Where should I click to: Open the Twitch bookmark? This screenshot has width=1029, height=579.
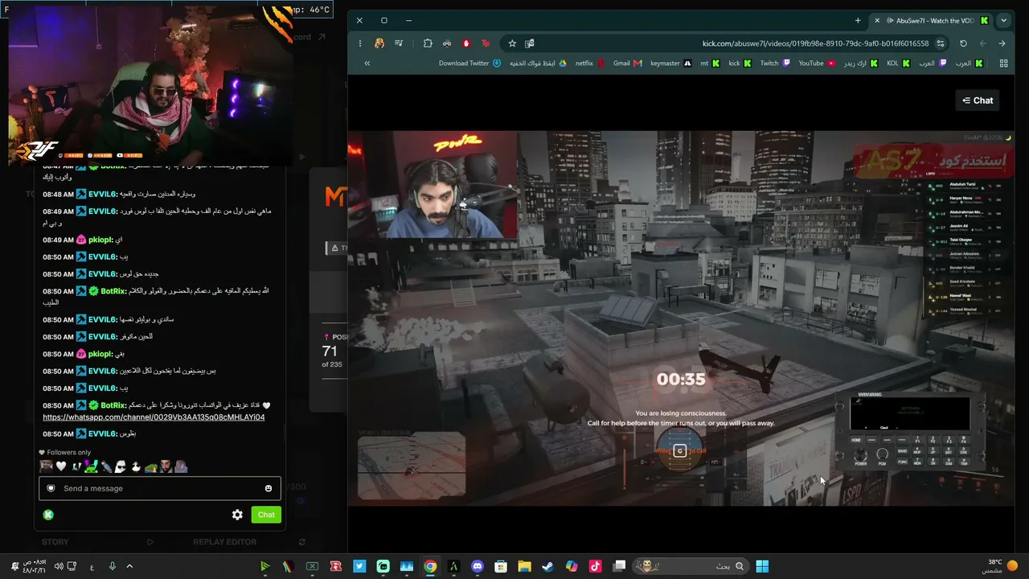point(776,64)
